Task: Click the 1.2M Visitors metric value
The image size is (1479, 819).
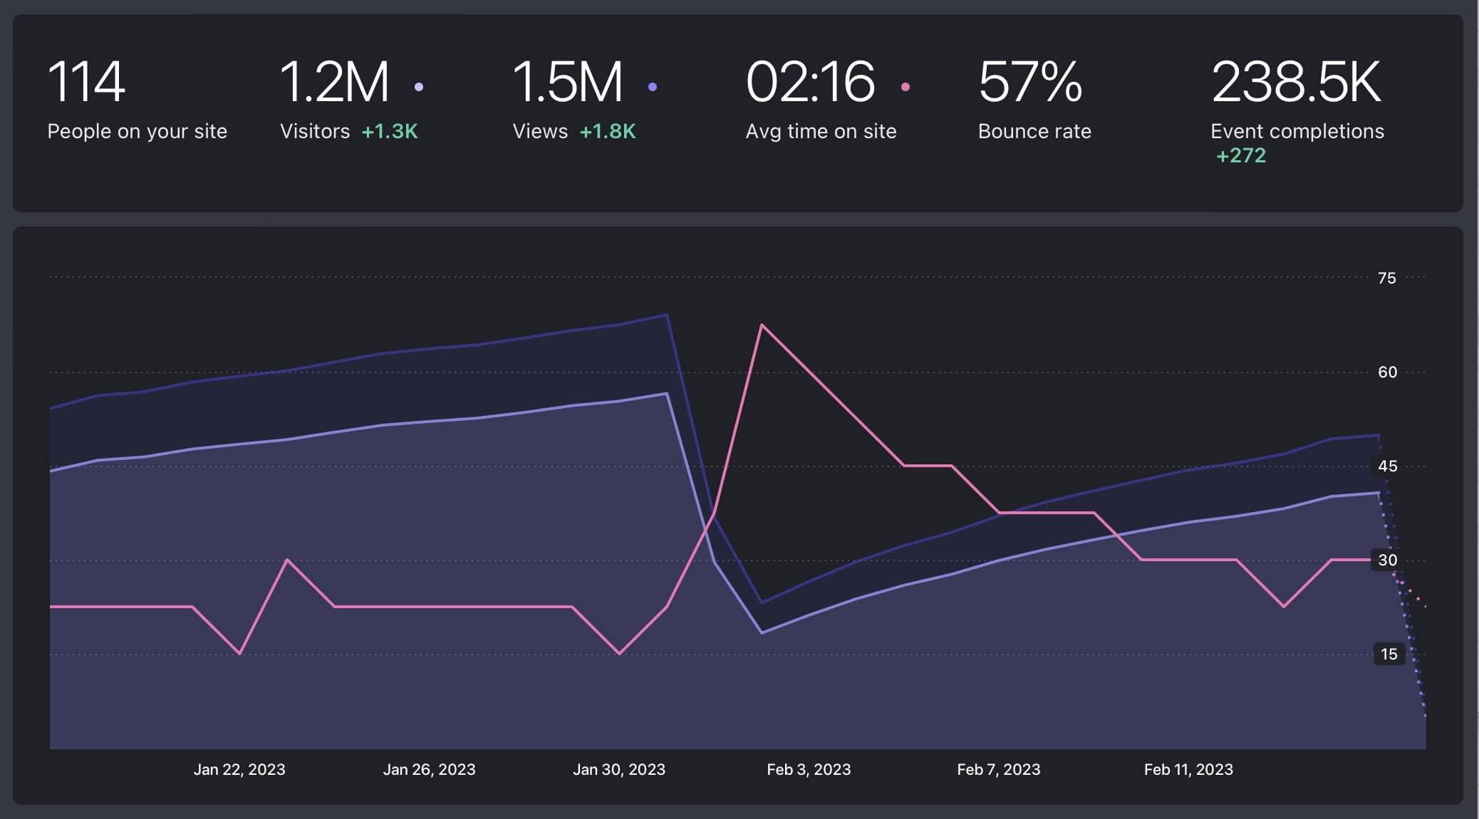Action: tap(335, 82)
